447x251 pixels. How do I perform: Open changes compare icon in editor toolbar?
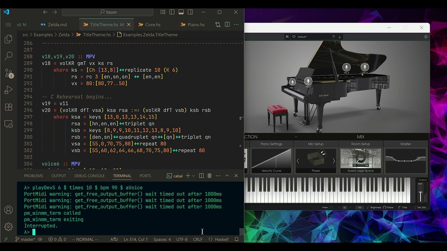pos(218,24)
